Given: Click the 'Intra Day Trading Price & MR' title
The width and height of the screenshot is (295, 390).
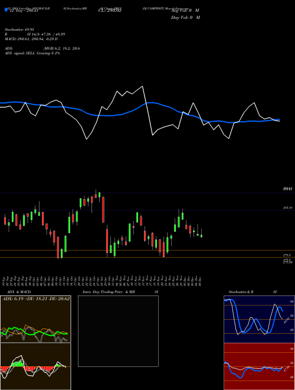Looking at the screenshot, I should [x=109, y=292].
